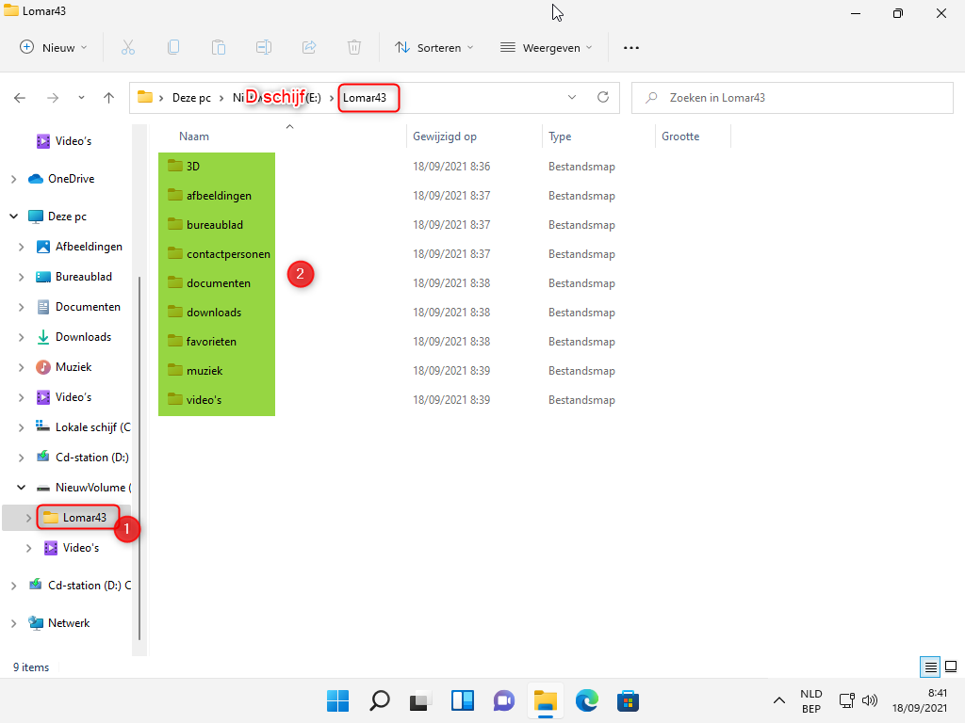Select the contactpersonen folder
The height and width of the screenshot is (723, 965).
[x=219, y=254]
